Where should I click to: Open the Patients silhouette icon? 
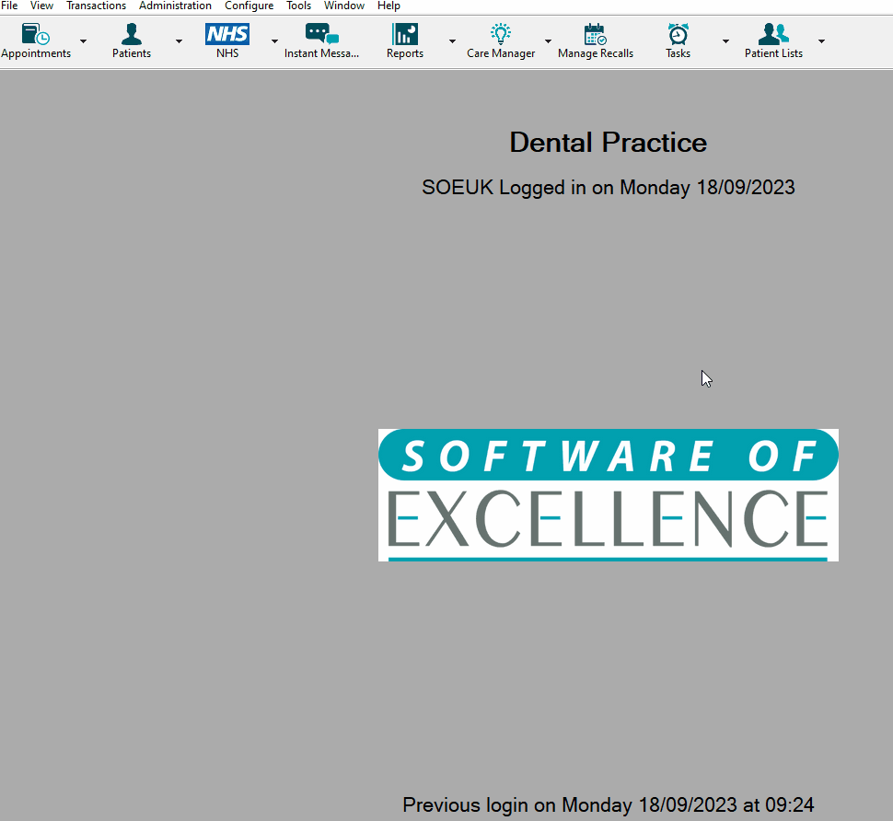pos(132,34)
